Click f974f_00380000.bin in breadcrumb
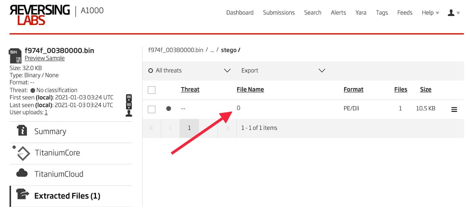Viewport: 473px width, 207px height. [176, 50]
